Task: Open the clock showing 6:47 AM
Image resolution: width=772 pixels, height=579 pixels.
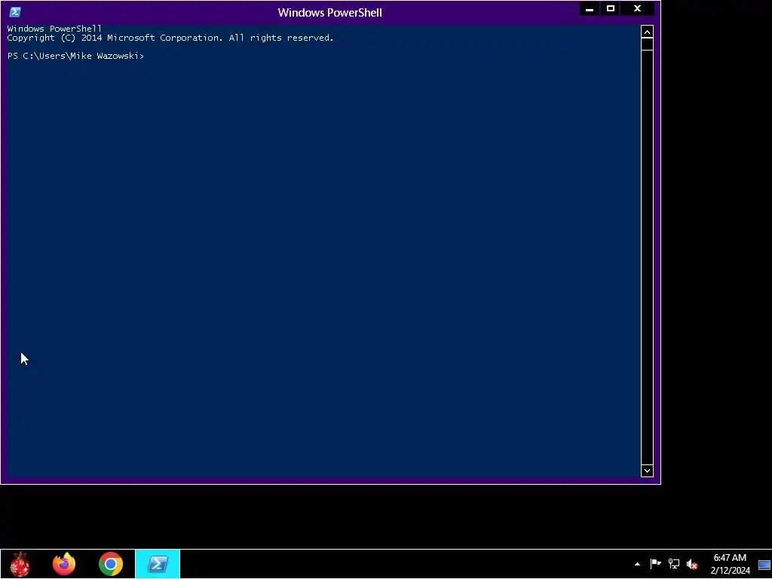Action: click(730, 564)
